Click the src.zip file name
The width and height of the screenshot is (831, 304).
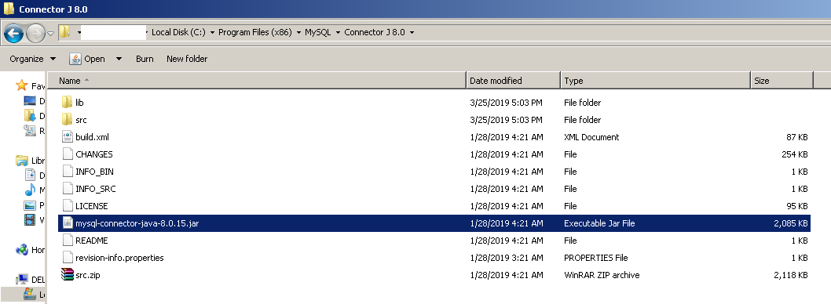coord(88,275)
